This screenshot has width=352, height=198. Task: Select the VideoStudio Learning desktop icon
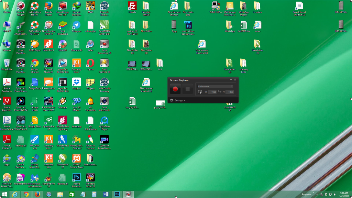104,85
